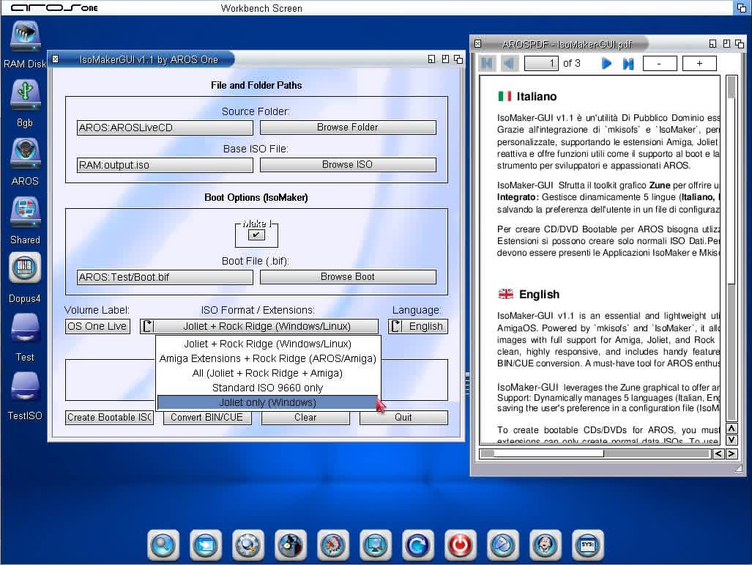Click the AROSPDF horizontal scrollbar
This screenshot has height=565, width=752.
595,454
